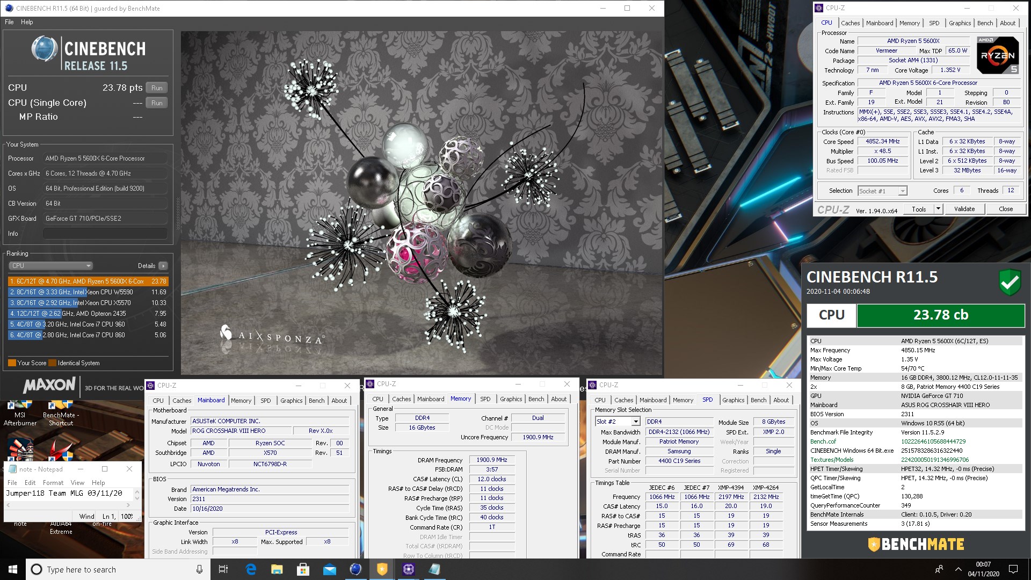Run the CPU benchmark

(x=157, y=88)
